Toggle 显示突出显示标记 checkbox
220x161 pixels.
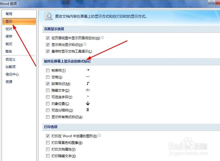[48, 45]
